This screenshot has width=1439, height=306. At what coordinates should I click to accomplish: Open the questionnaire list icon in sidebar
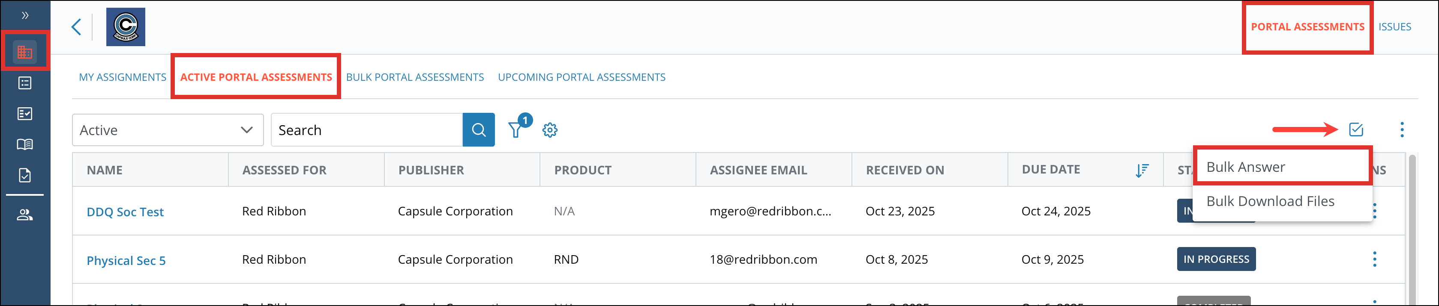click(24, 82)
